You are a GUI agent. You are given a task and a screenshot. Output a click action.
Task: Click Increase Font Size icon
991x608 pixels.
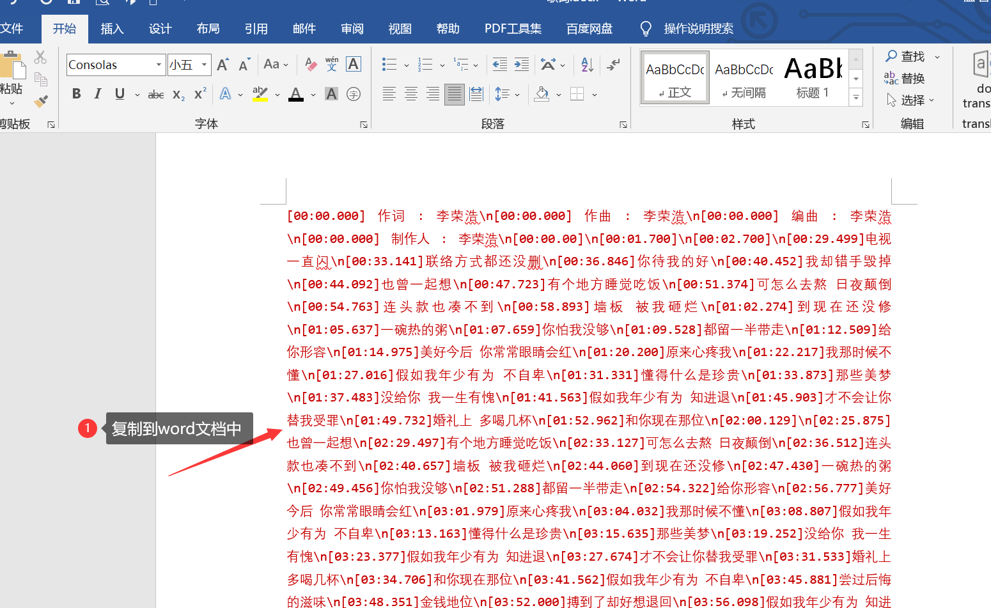click(x=222, y=65)
